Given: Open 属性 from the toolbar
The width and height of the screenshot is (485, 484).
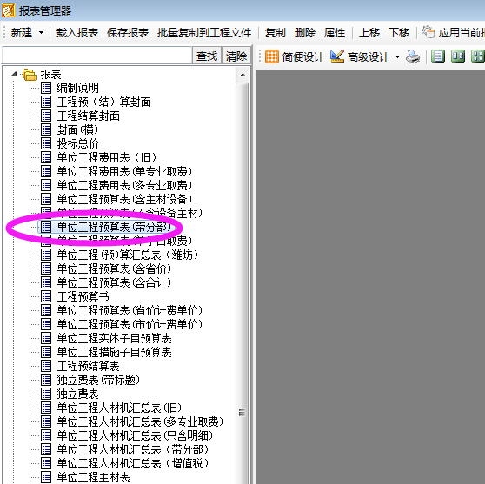Looking at the screenshot, I should [x=335, y=32].
